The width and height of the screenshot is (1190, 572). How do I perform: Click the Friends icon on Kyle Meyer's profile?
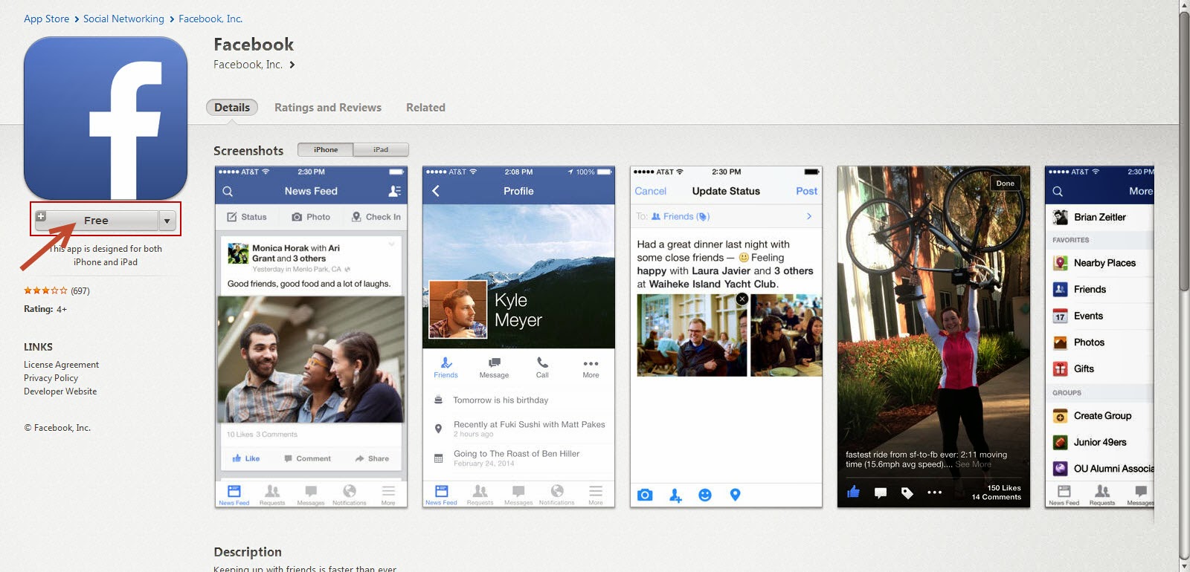pyautogui.click(x=446, y=363)
